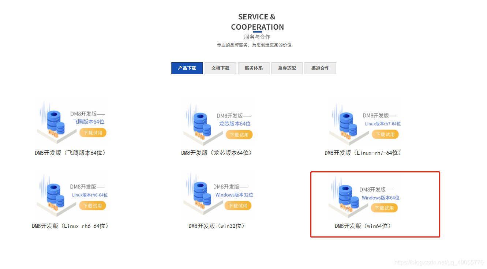
Task: Switch to the 渠道合作 tab
Action: pyautogui.click(x=320, y=68)
